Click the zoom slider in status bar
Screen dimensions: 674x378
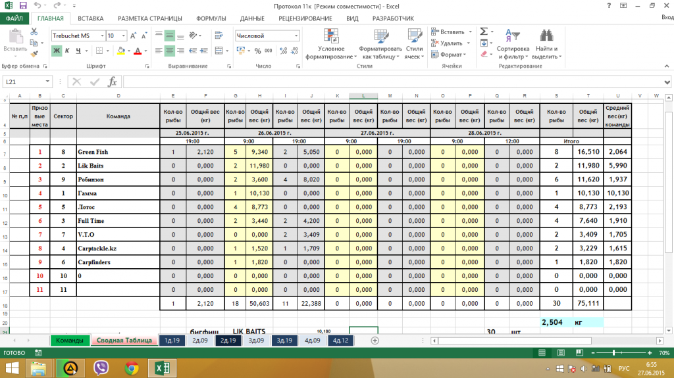(x=613, y=352)
